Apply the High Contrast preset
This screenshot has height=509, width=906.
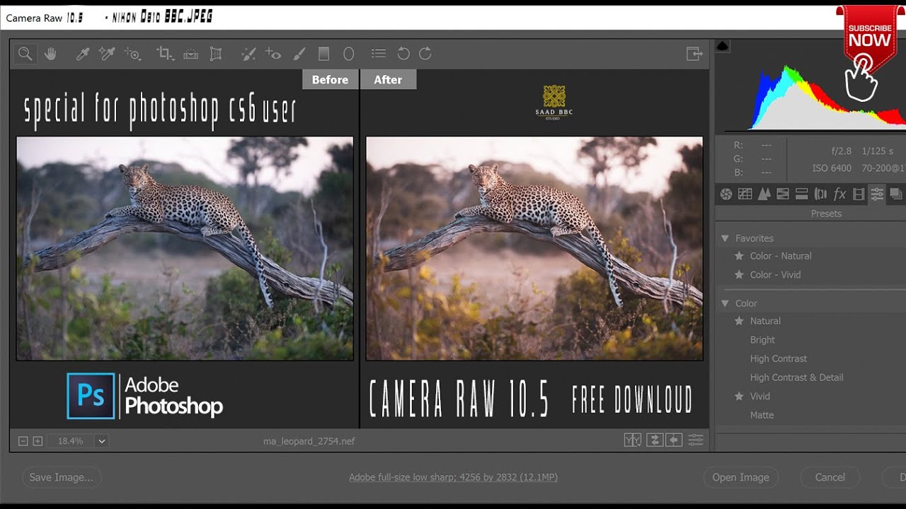[x=779, y=358]
